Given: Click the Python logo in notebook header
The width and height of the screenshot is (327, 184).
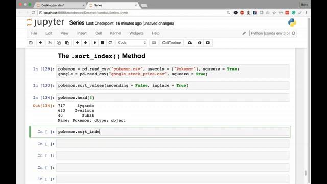Looking at the screenshot, I should (x=292, y=22).
